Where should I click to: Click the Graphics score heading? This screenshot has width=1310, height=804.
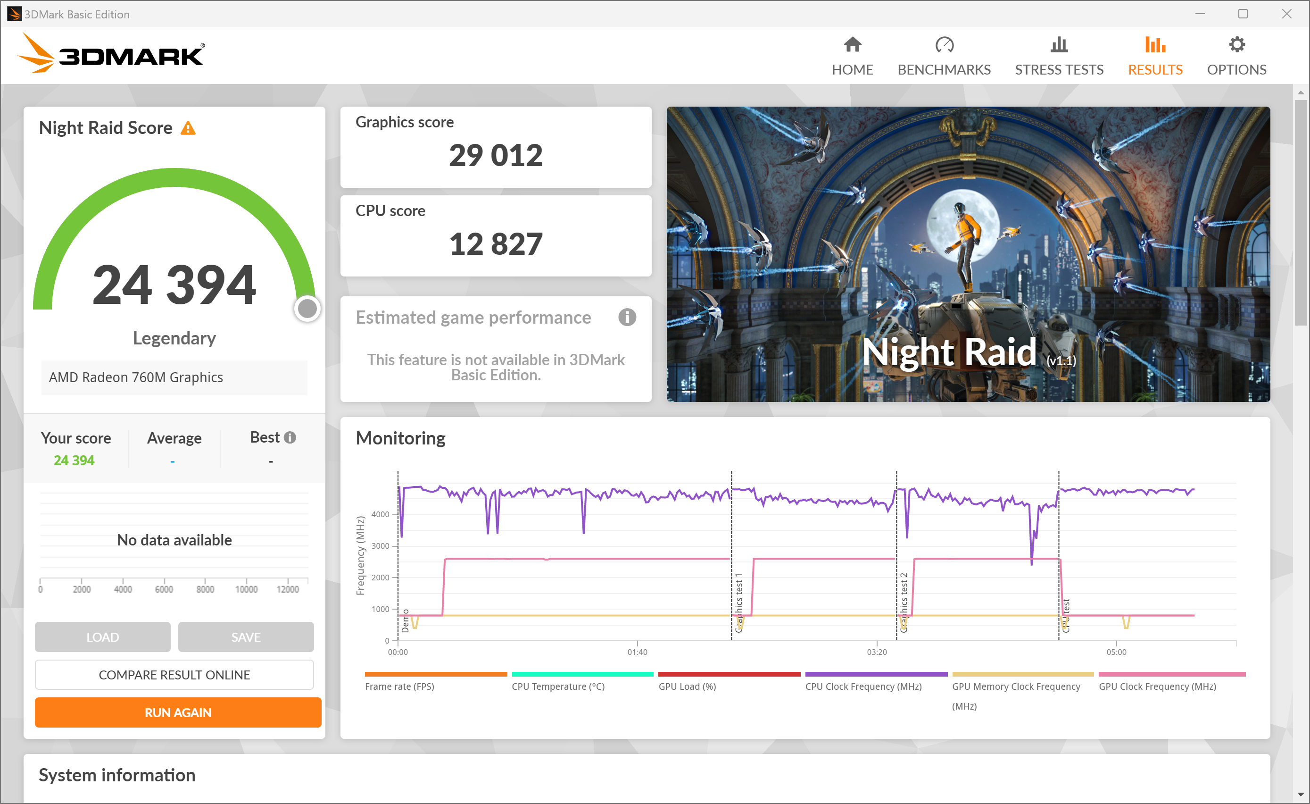pos(405,122)
